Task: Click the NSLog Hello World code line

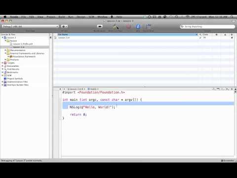Action: (92, 107)
